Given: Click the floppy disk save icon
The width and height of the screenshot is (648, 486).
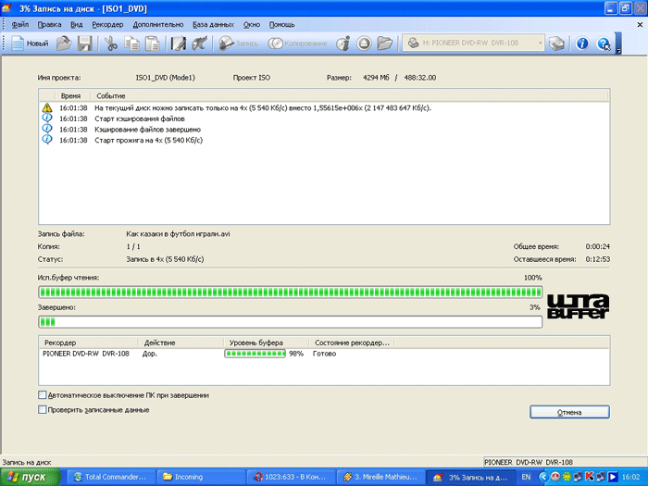Looking at the screenshot, I should pyautogui.click(x=84, y=44).
